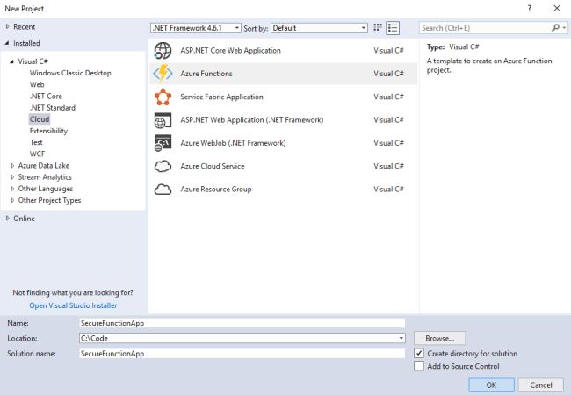
Task: Collapse the Visual C# tree node
Action: pos(11,61)
